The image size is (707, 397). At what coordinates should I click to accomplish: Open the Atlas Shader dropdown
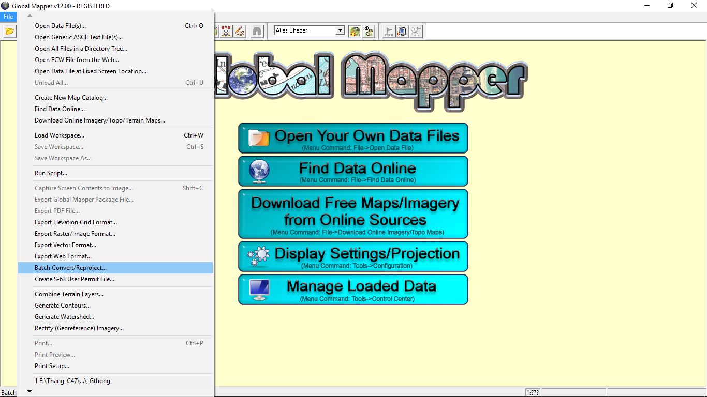(x=310, y=30)
